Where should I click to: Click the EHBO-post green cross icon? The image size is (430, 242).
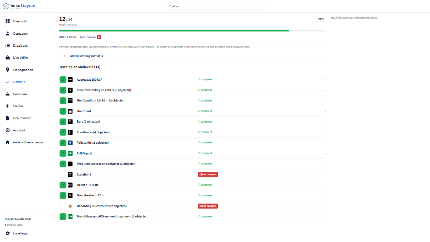pos(70,153)
